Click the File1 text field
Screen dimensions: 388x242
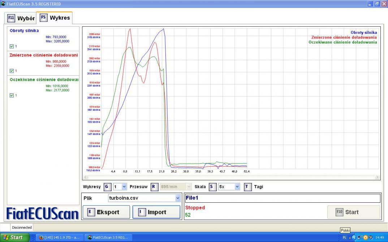coord(282,198)
